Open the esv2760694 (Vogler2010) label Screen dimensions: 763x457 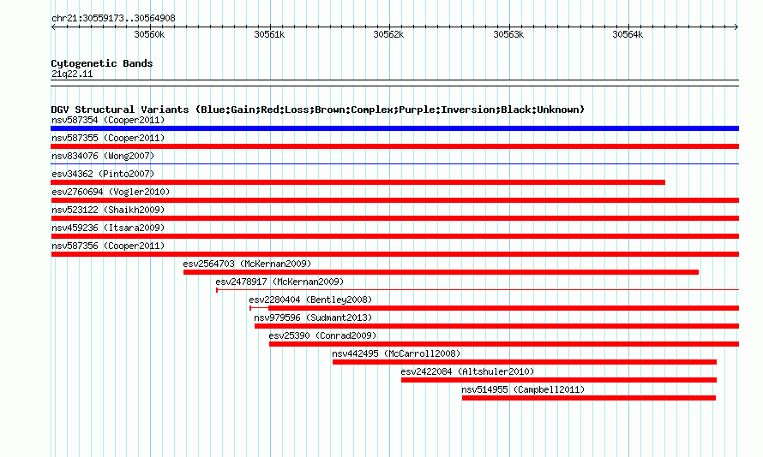pos(111,192)
